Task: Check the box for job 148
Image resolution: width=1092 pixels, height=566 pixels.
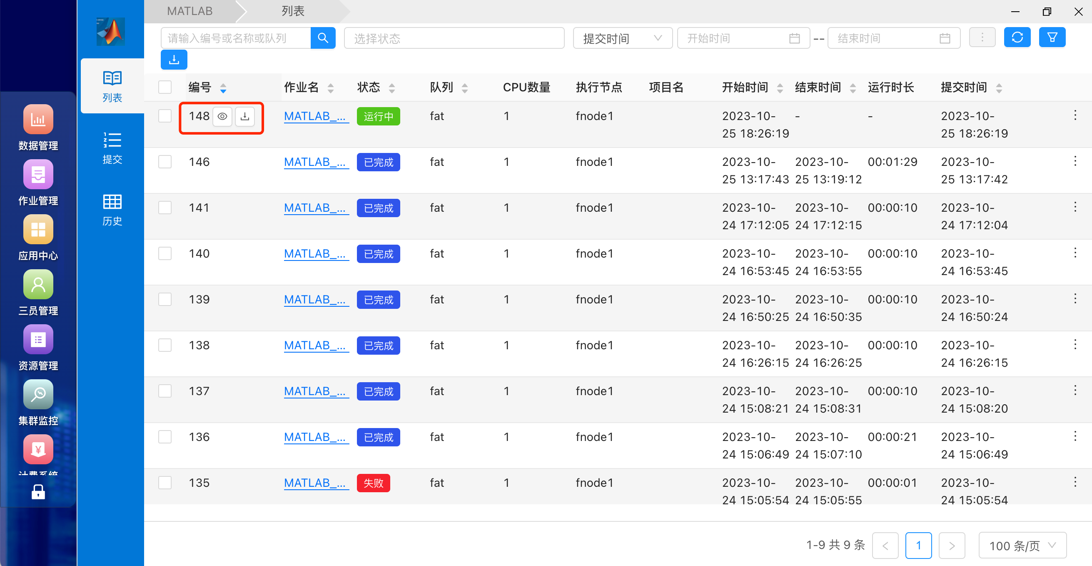Action: (165, 116)
